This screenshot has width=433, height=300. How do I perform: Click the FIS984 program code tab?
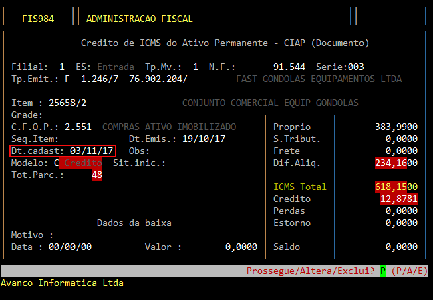pos(37,19)
